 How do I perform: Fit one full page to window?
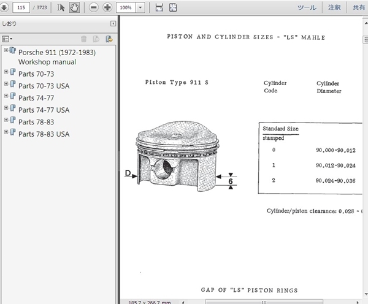173,7
